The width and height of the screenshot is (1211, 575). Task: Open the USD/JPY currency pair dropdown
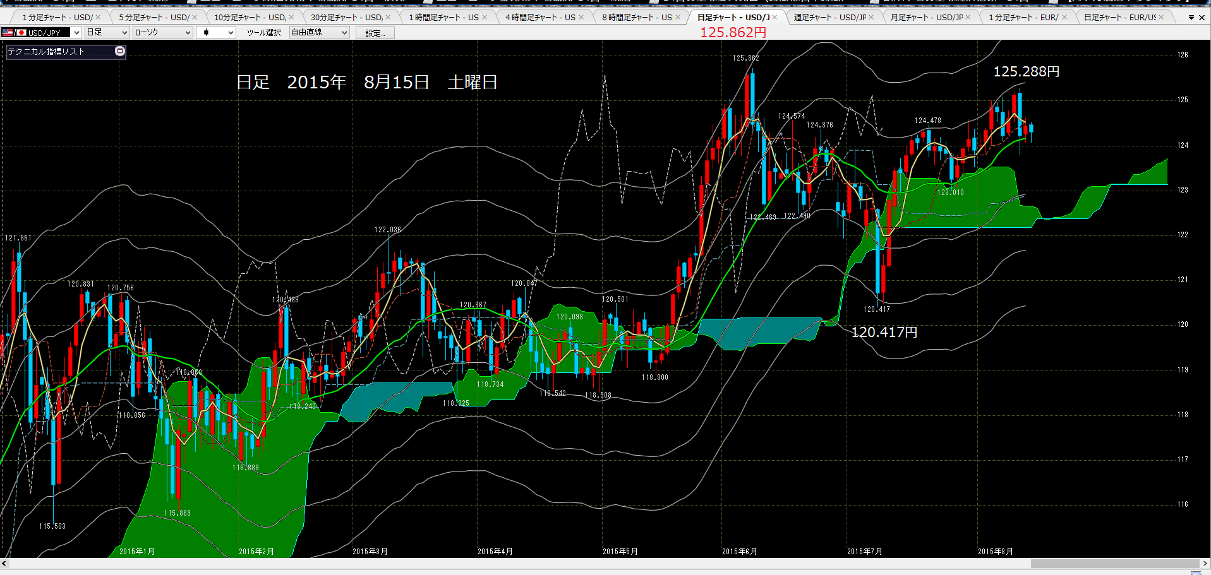click(x=41, y=32)
